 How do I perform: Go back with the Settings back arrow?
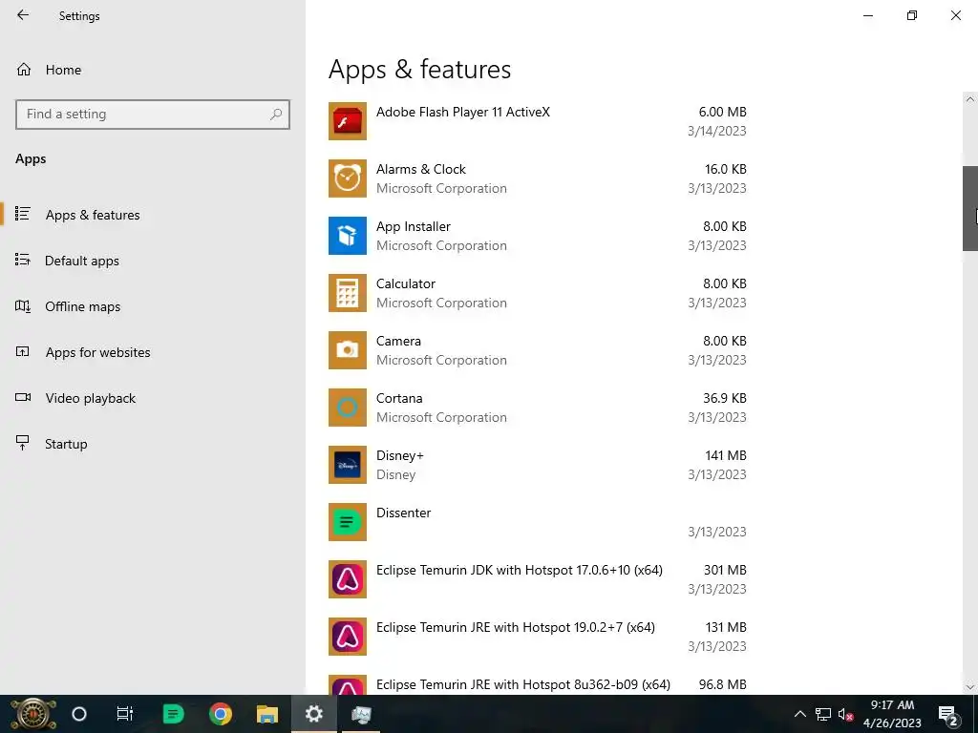[23, 15]
